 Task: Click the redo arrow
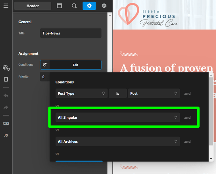(6, 107)
